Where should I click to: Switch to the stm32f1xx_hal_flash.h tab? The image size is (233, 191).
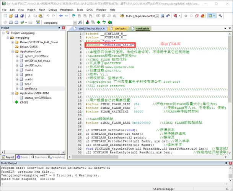[91, 28]
